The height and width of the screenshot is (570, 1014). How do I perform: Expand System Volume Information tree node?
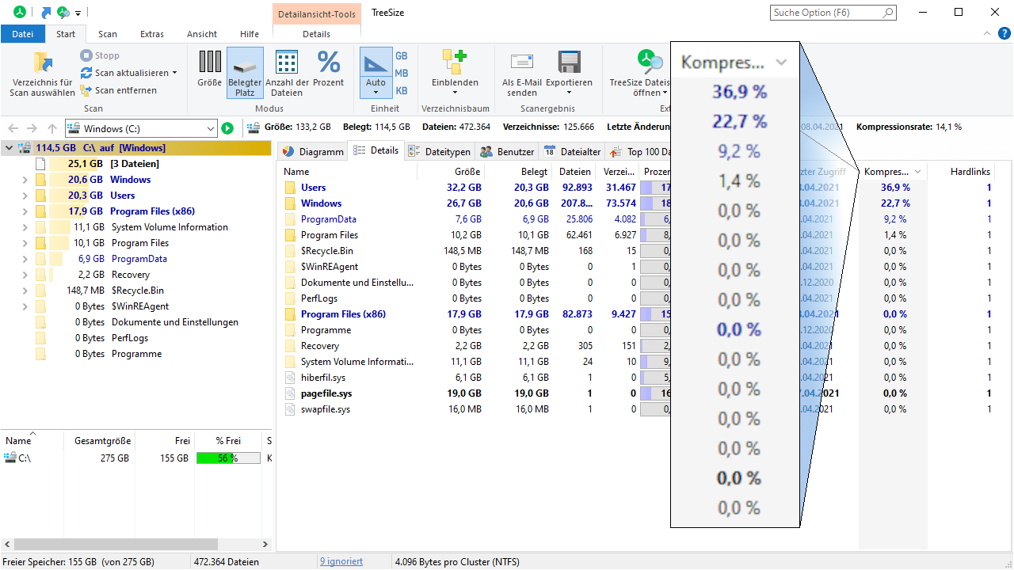[x=26, y=227]
